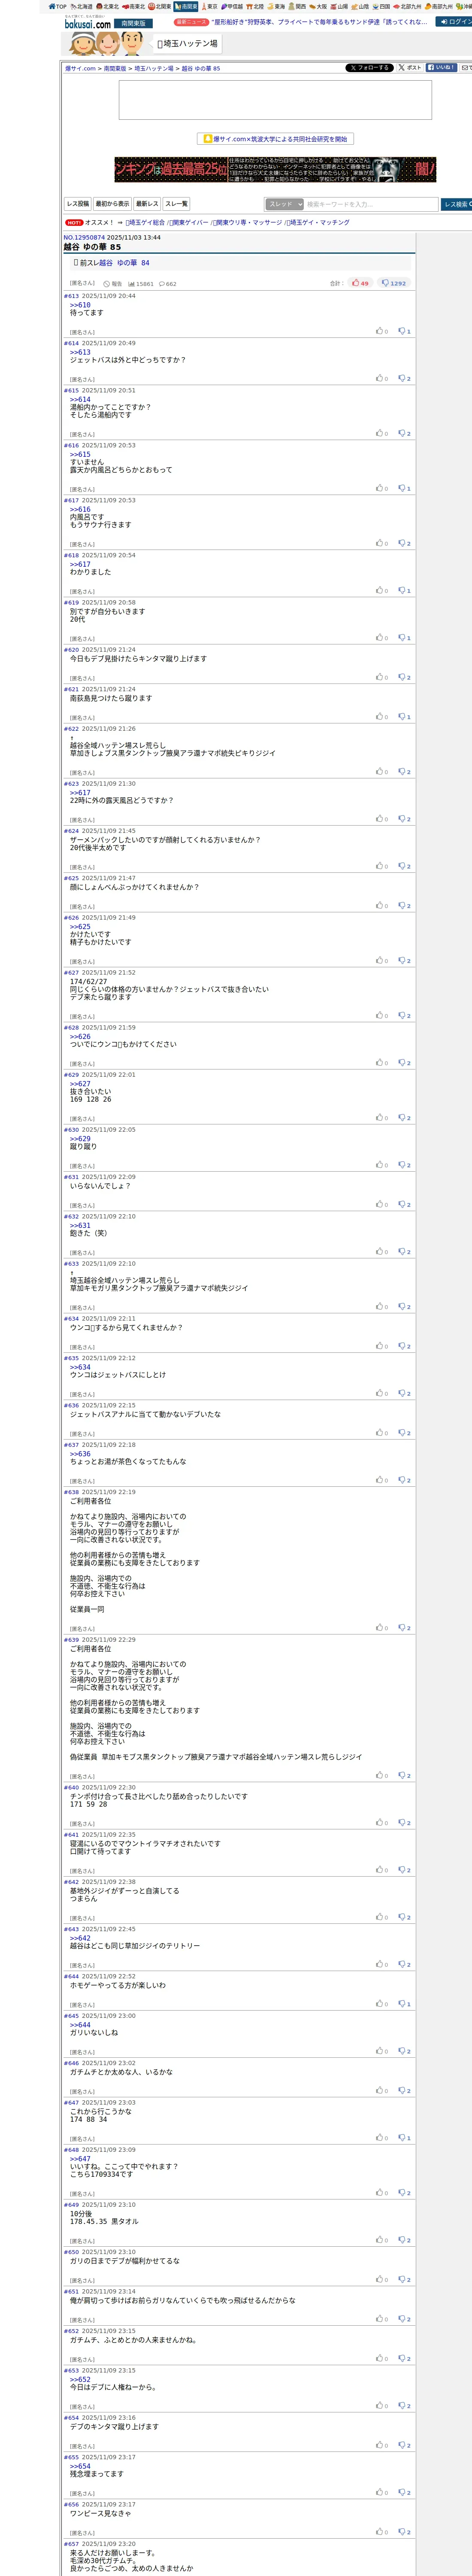
Task: Click the Facebook いいね! button
Action: 441,68
